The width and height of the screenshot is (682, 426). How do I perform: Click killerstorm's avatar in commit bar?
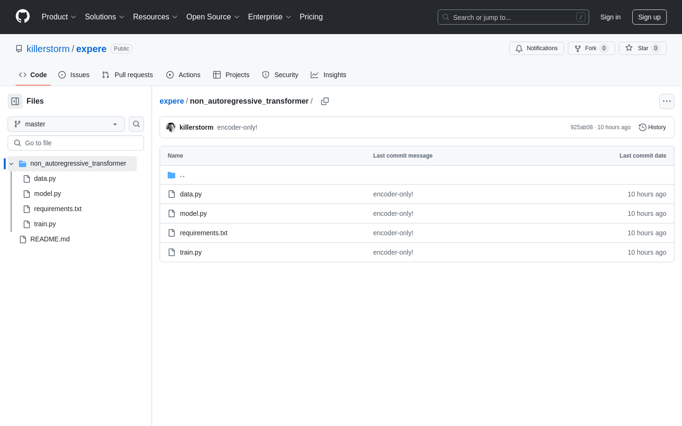(171, 127)
